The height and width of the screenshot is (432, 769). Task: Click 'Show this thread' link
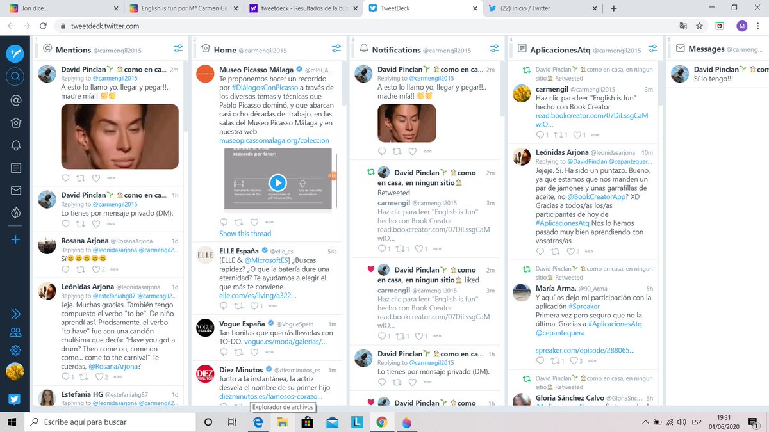tap(245, 234)
